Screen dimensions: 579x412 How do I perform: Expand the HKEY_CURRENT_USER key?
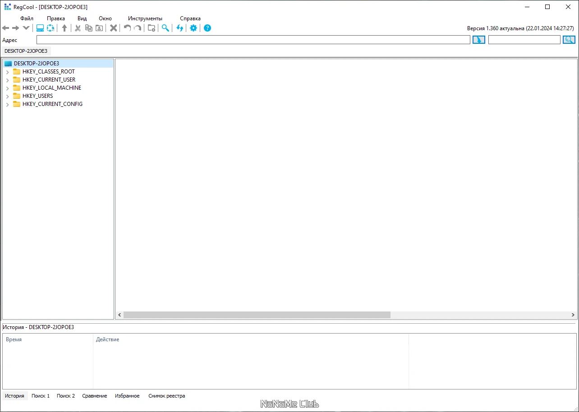coord(7,80)
